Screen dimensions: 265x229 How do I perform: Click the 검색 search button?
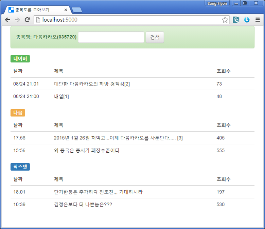point(155,37)
